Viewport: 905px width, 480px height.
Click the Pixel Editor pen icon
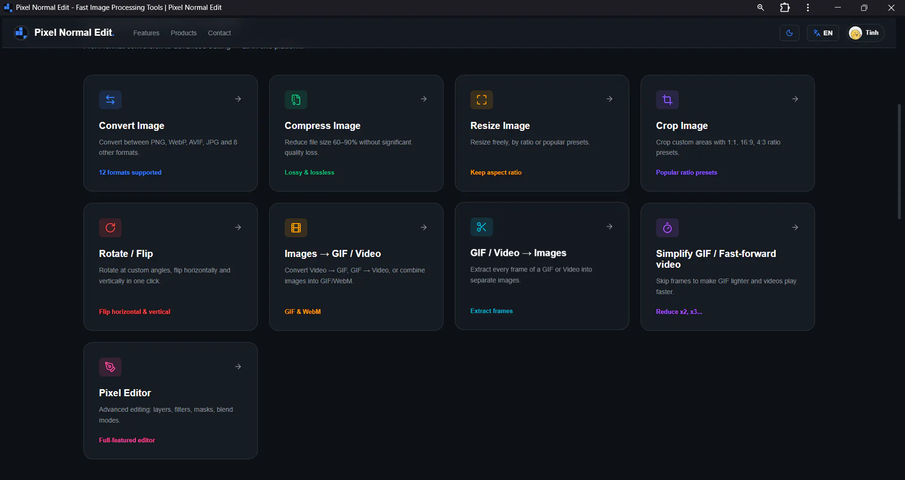110,367
